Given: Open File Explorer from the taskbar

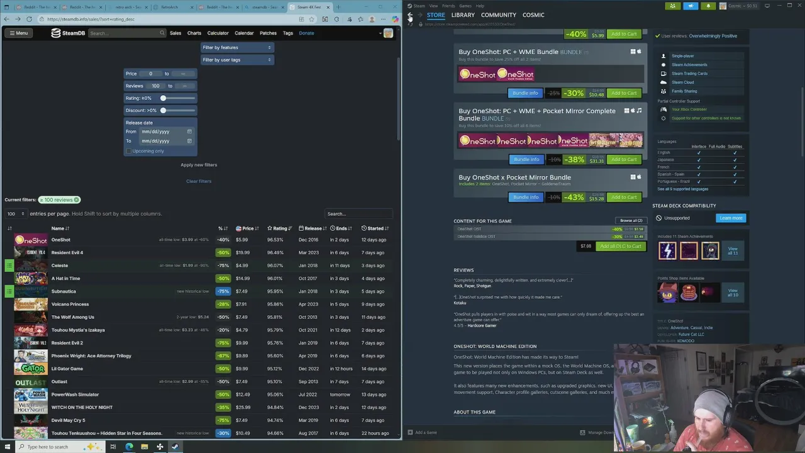Looking at the screenshot, I should 144,447.
